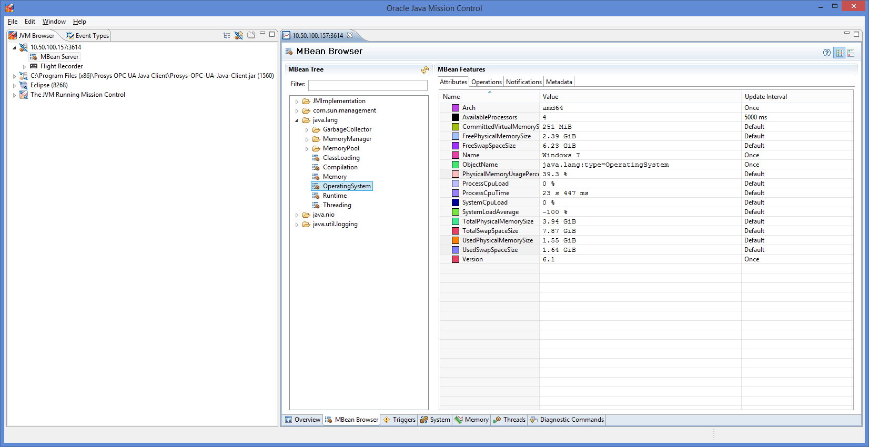
Task: Maximize the JVM Browser panel
Action: pyautogui.click(x=272, y=34)
